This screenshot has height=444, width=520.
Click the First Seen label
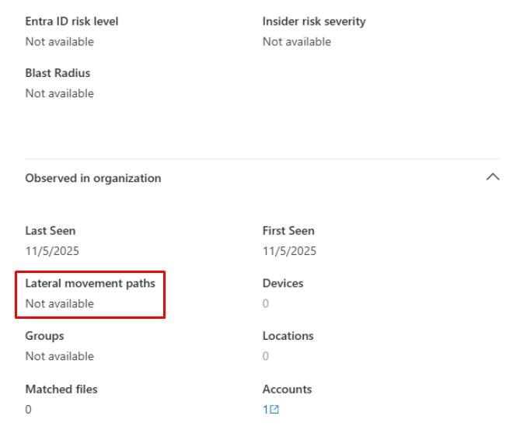pyautogui.click(x=288, y=231)
